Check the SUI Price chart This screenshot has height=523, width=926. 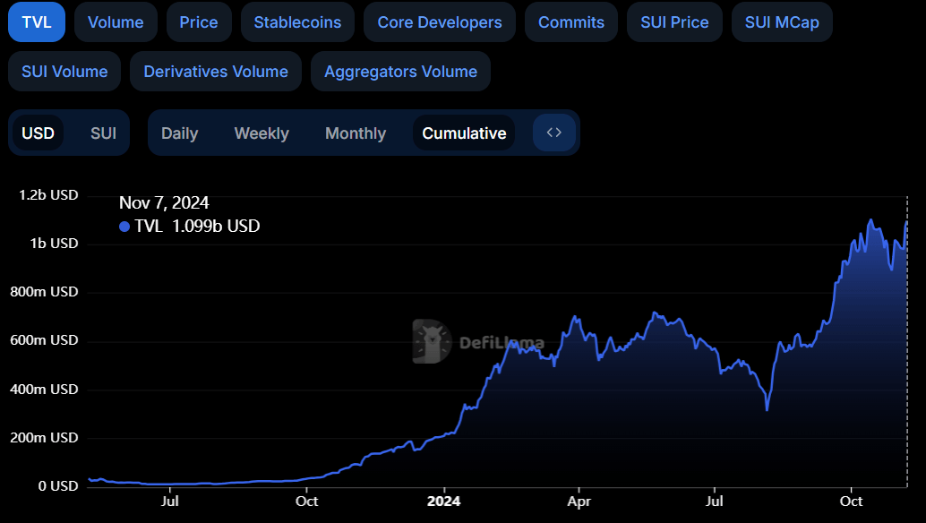coord(674,22)
